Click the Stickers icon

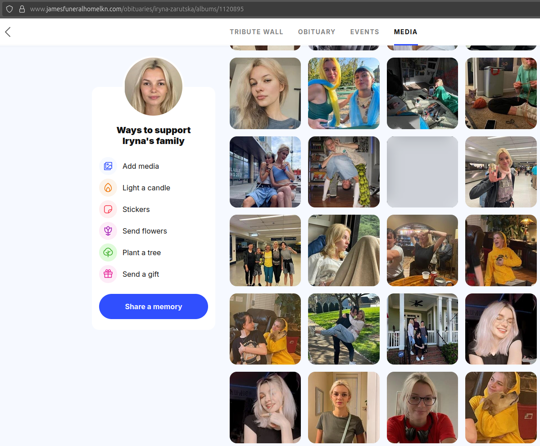108,209
